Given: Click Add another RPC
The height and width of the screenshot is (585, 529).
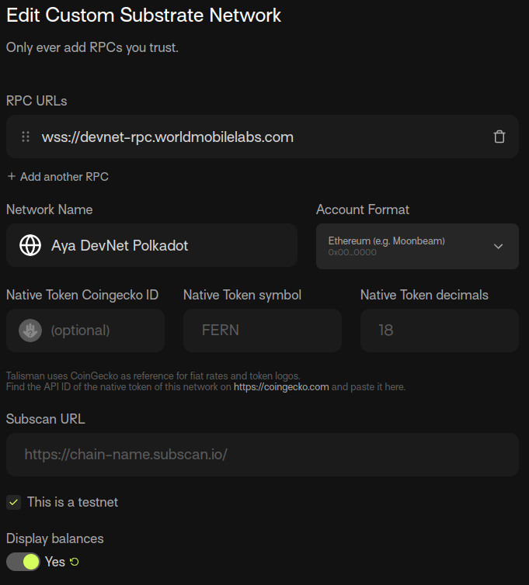Looking at the screenshot, I should (64, 176).
